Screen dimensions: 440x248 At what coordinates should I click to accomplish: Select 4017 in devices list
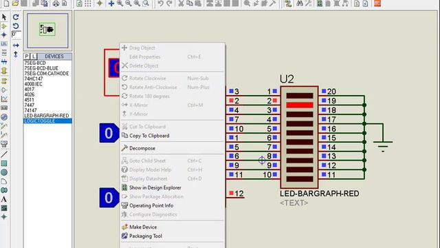coord(29,90)
